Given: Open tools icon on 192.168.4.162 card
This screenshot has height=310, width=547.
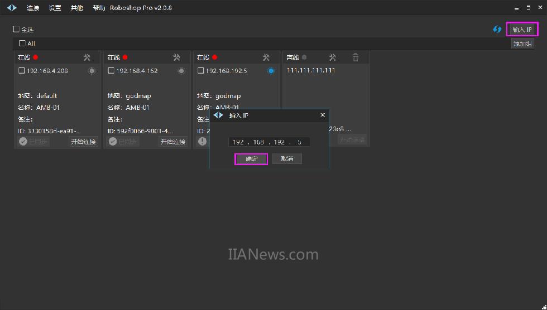Looking at the screenshot, I should click(176, 57).
